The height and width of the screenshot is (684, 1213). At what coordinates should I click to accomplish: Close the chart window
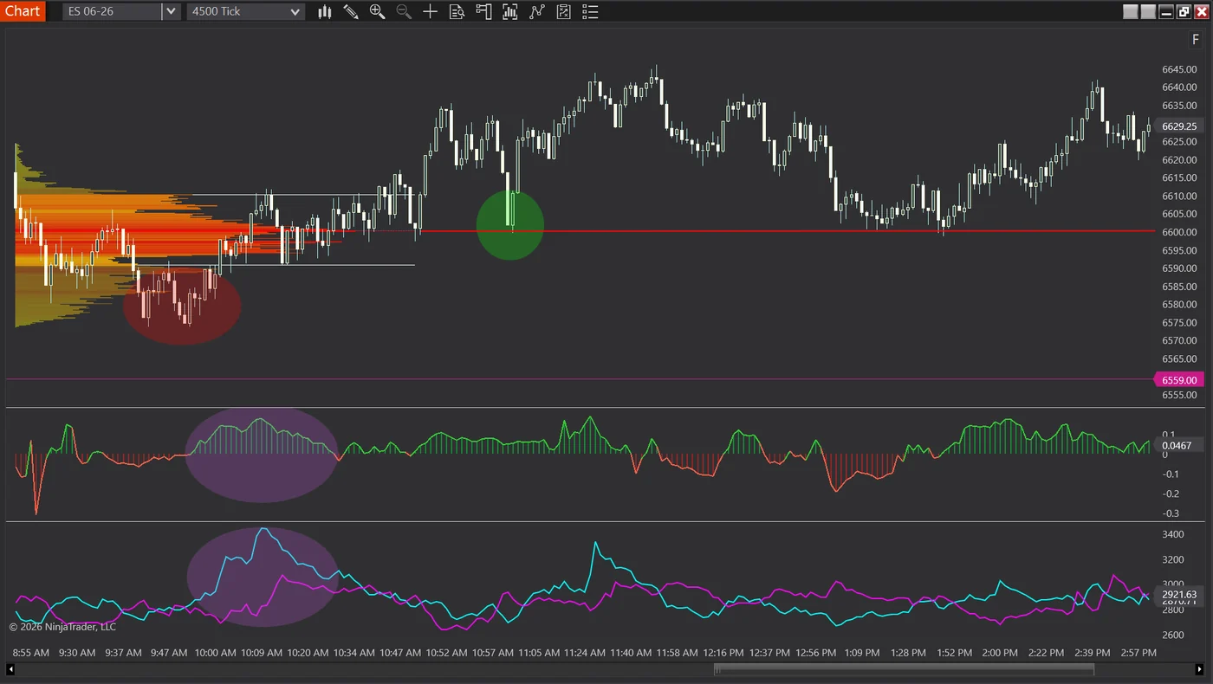(x=1201, y=11)
